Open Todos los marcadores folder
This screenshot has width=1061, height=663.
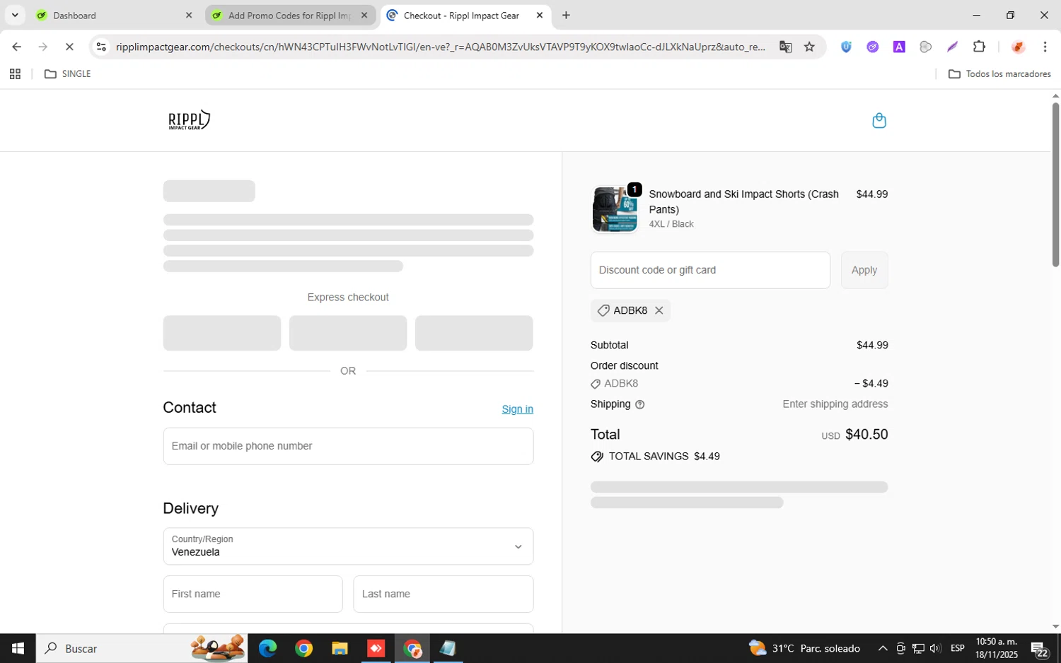tap(999, 74)
